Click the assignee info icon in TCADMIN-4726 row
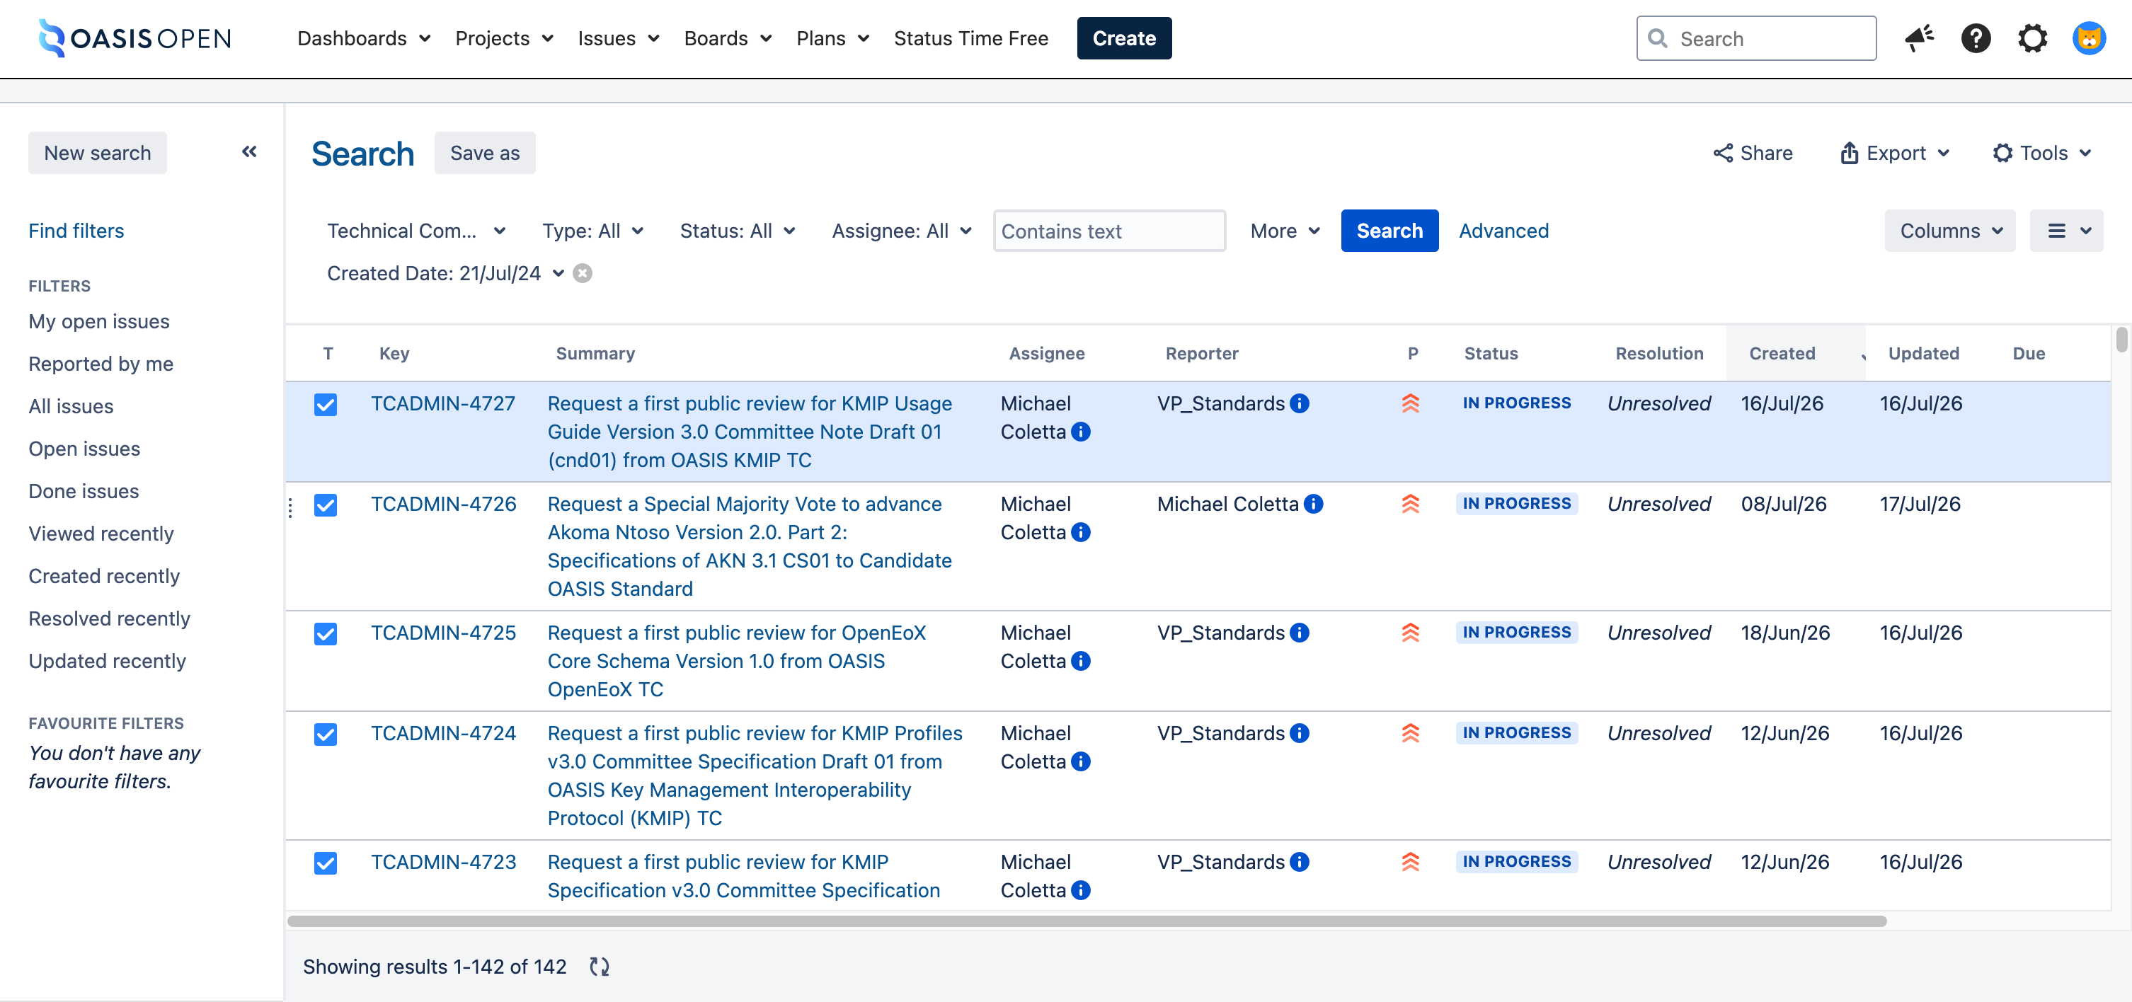The image size is (2132, 1002). (1080, 532)
